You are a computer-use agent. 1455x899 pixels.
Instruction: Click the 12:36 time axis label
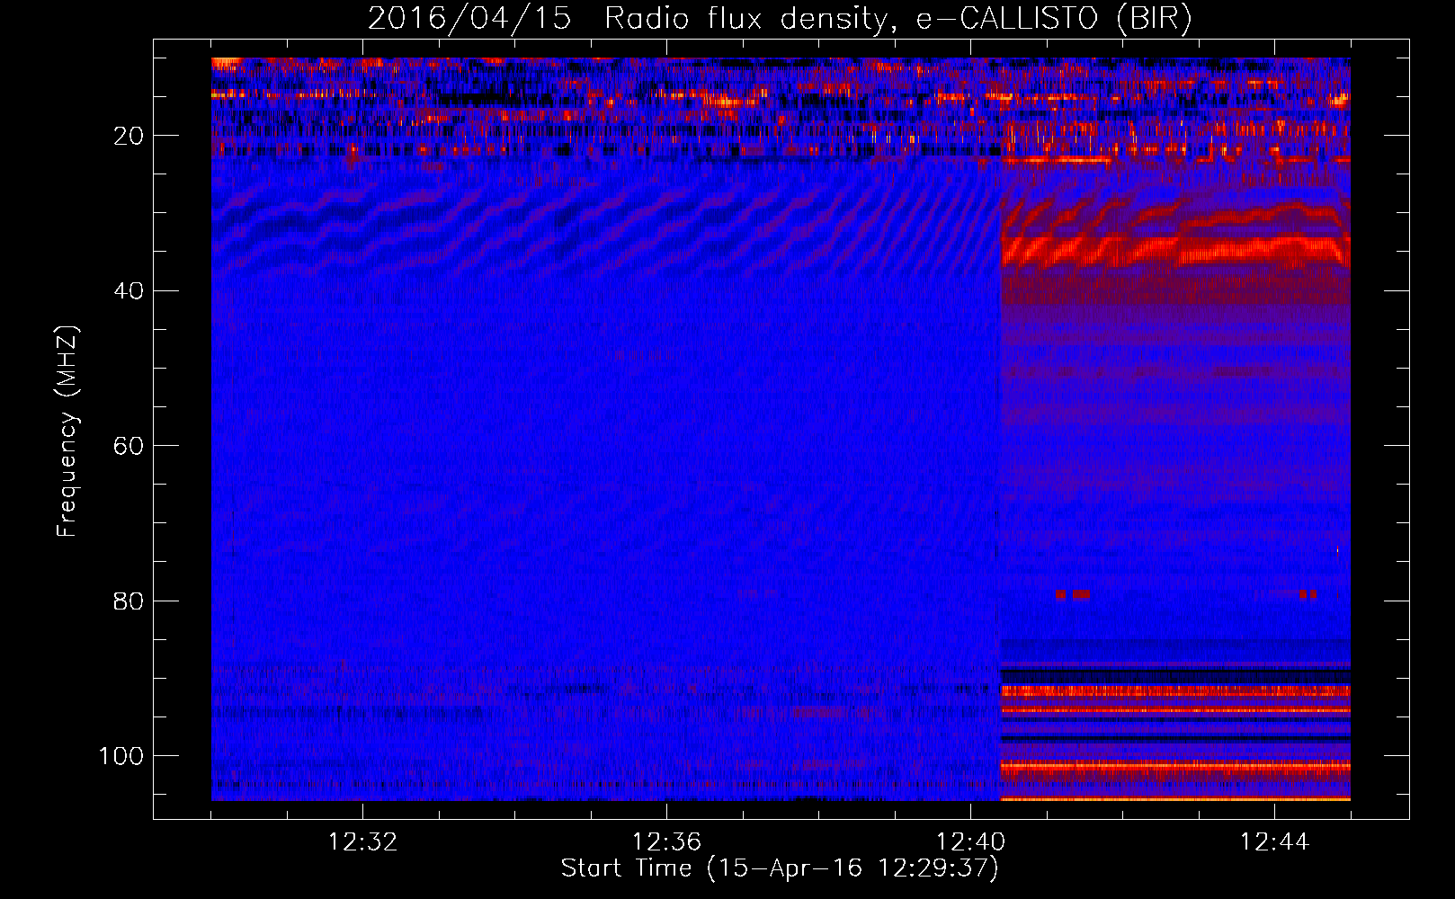pos(666,842)
